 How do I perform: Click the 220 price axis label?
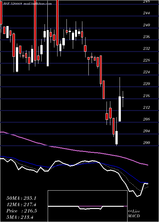146,84
